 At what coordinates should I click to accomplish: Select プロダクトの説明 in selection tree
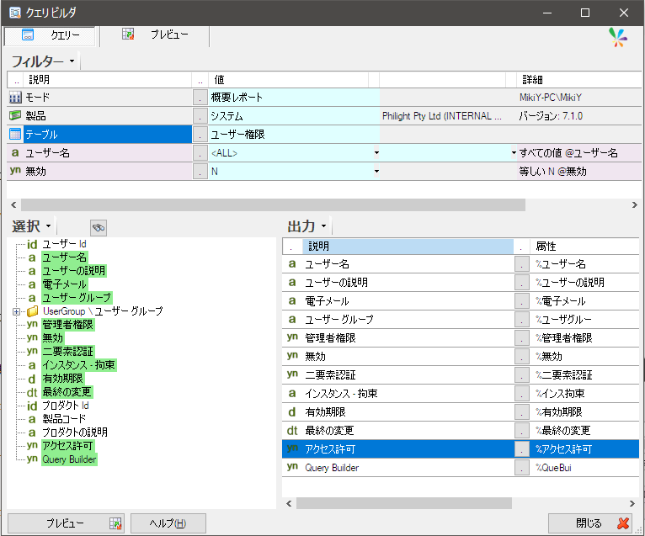[x=75, y=433]
